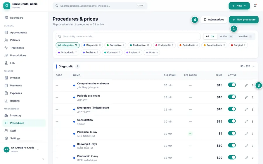Open more options for Emergency (limited) exam

(252, 109)
